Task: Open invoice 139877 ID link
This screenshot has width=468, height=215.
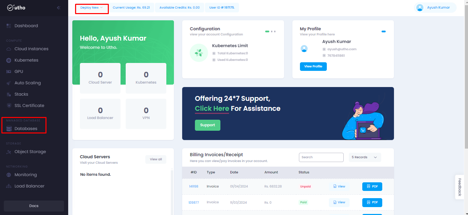Action: pos(194,202)
